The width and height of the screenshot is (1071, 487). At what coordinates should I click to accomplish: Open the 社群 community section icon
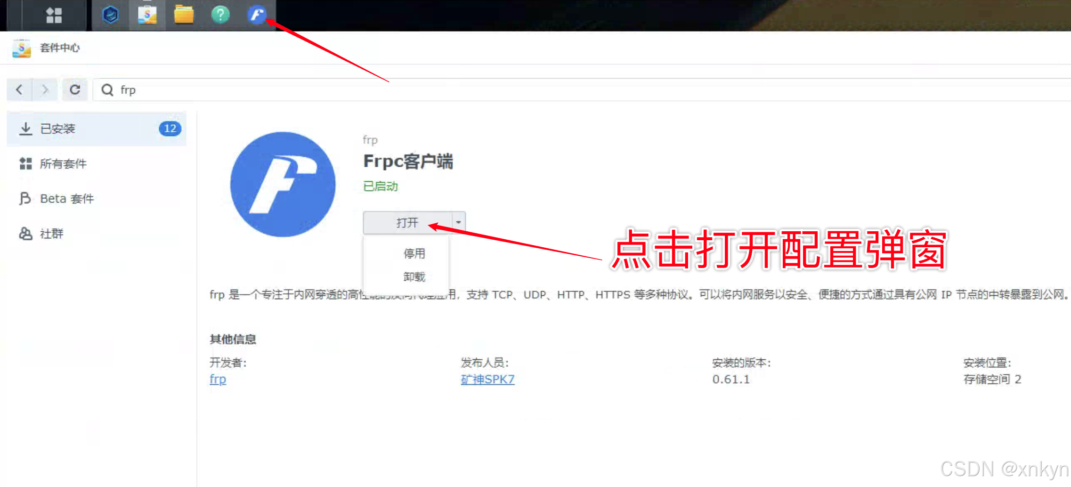coord(26,233)
